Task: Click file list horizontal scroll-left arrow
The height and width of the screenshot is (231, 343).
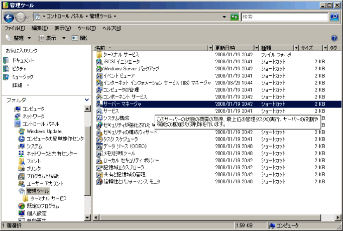Action: [96, 217]
